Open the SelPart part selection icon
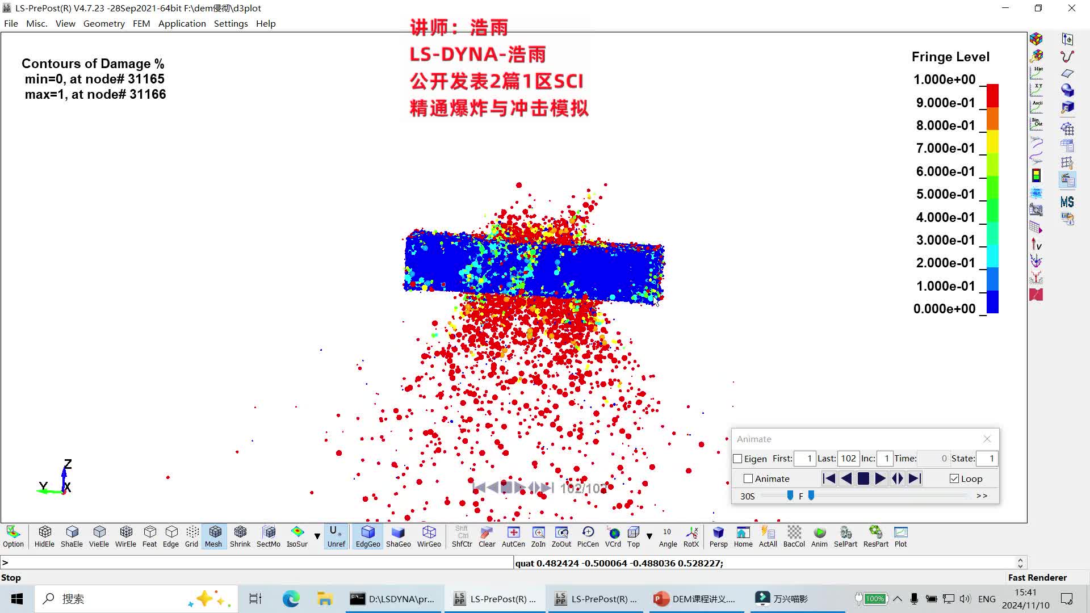This screenshot has height=613, width=1090. click(845, 536)
